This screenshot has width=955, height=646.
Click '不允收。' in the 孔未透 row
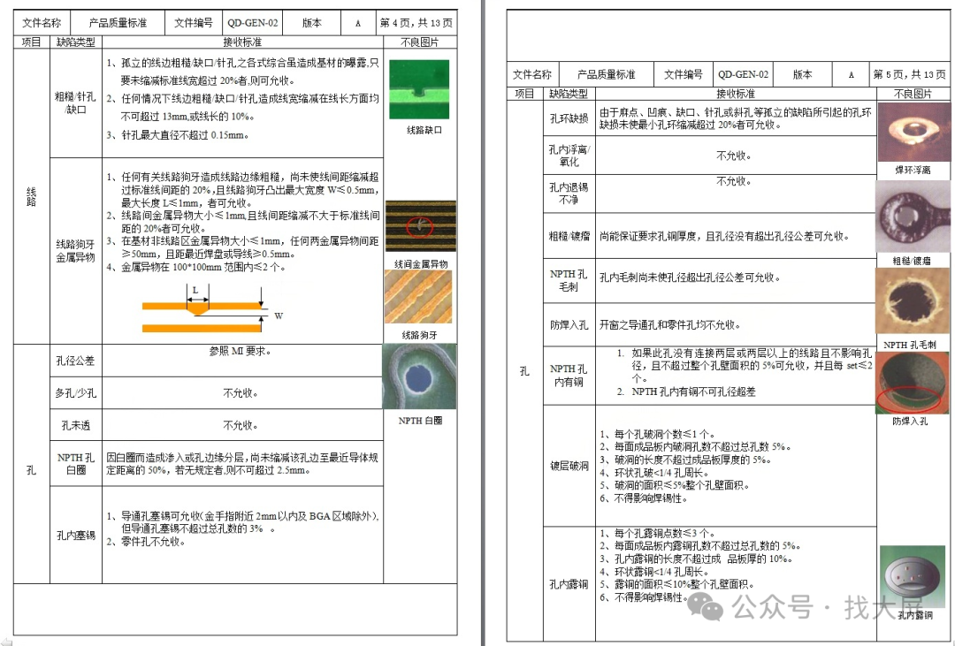pyautogui.click(x=240, y=425)
